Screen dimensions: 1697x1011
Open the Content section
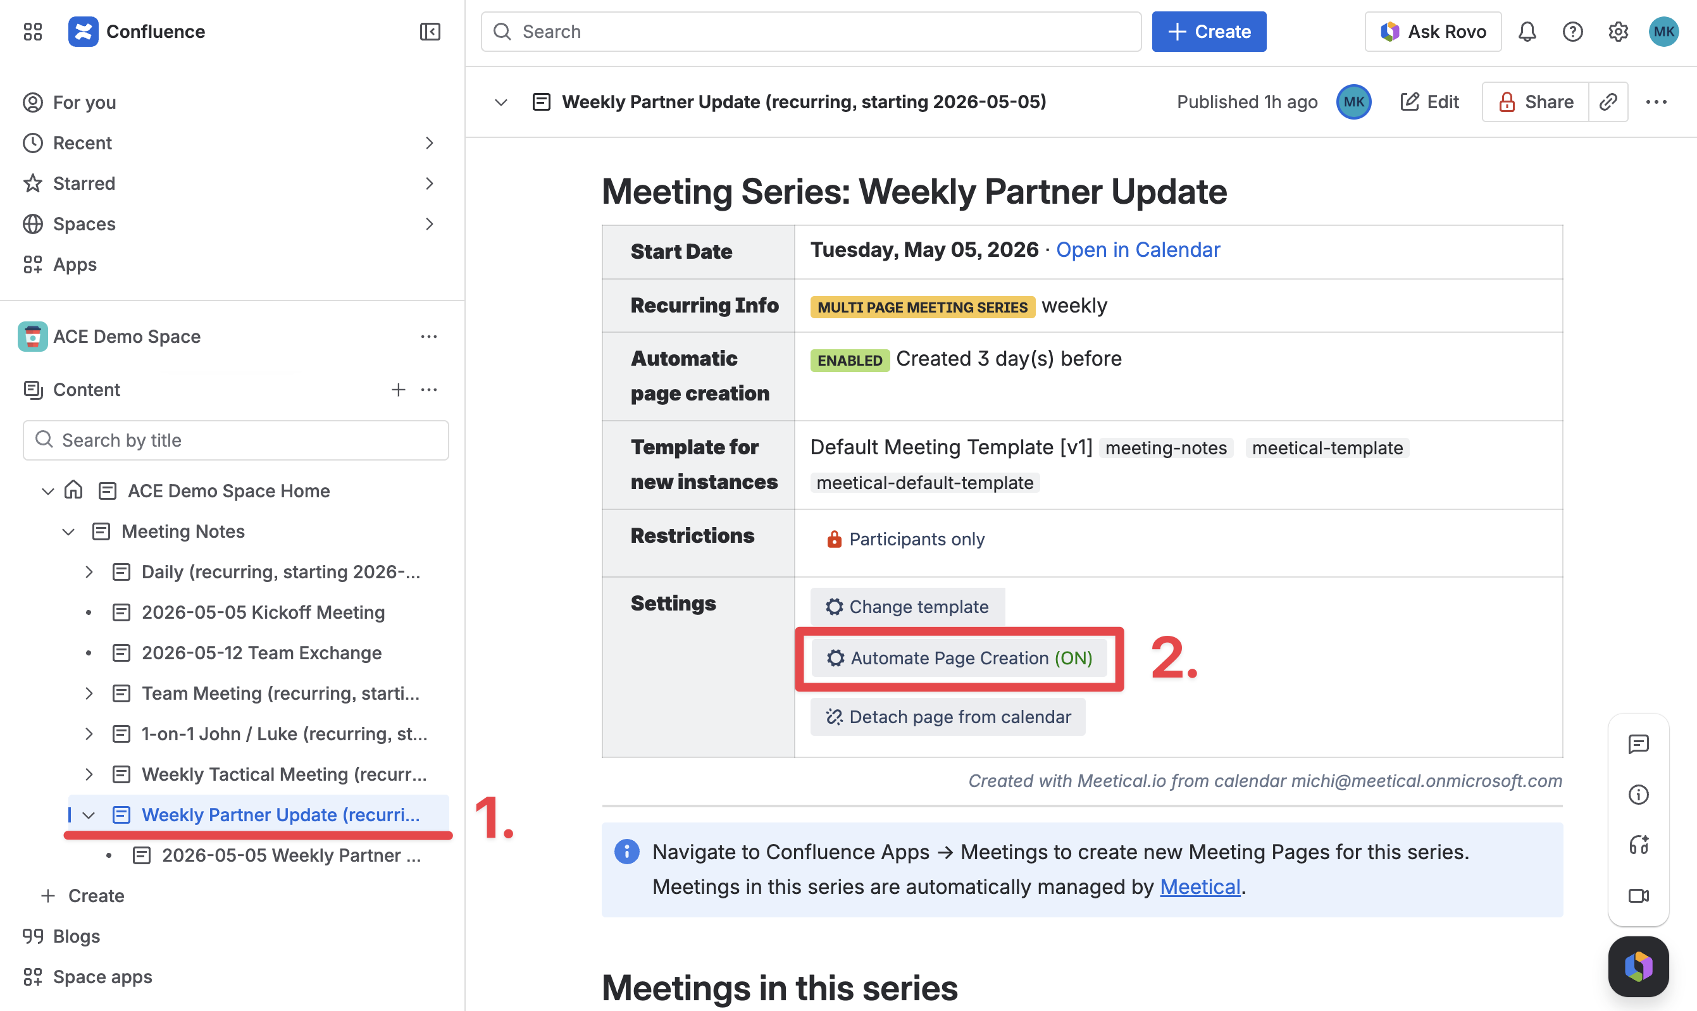tap(87, 390)
